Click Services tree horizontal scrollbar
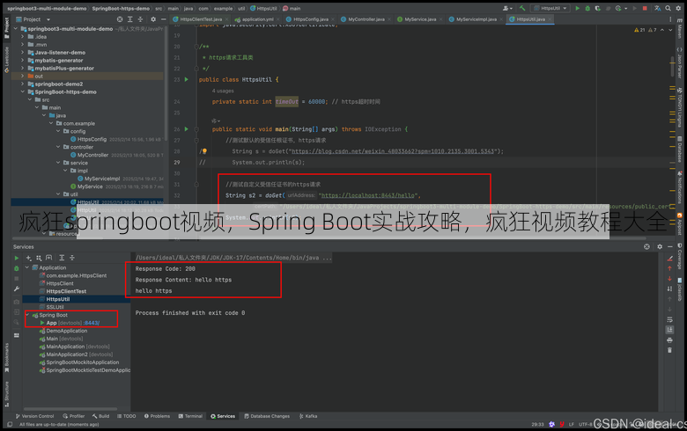The image size is (687, 431). pos(70,409)
